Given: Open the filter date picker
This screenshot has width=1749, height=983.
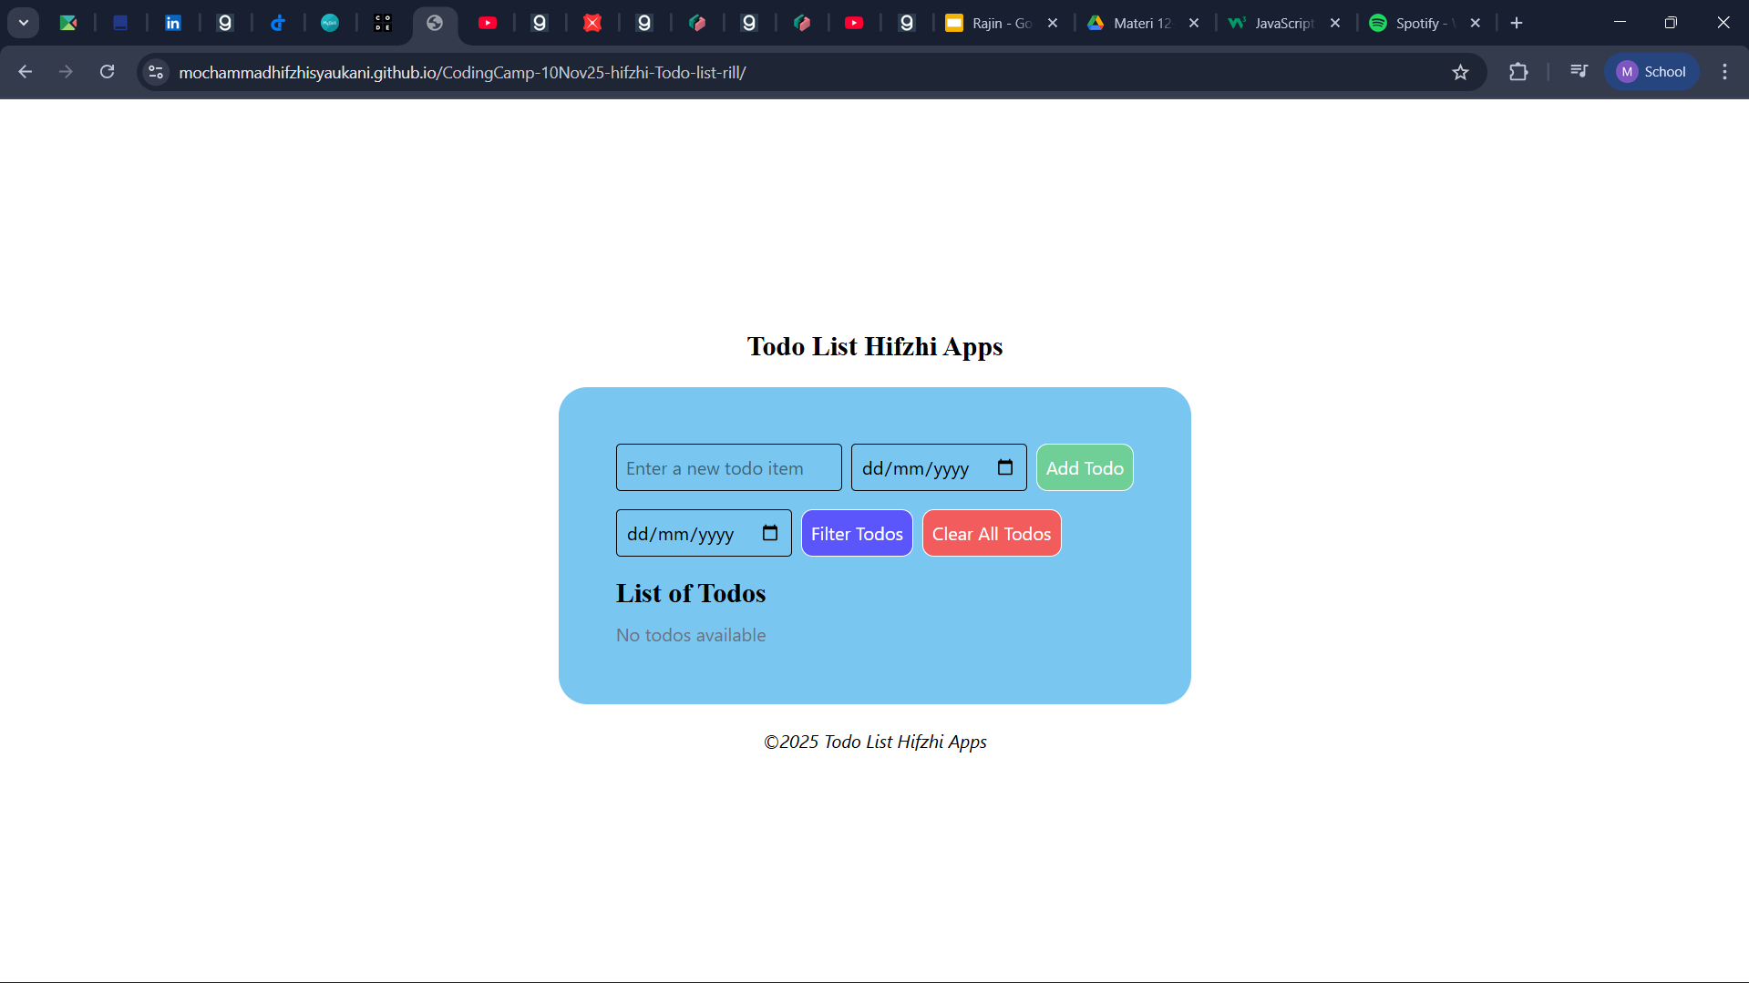Looking at the screenshot, I should [x=770, y=532].
